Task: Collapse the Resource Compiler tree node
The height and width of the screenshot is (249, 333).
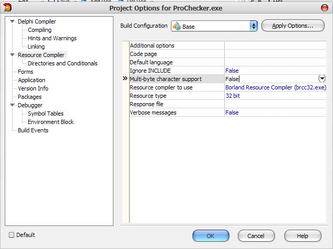Action: 13,55
